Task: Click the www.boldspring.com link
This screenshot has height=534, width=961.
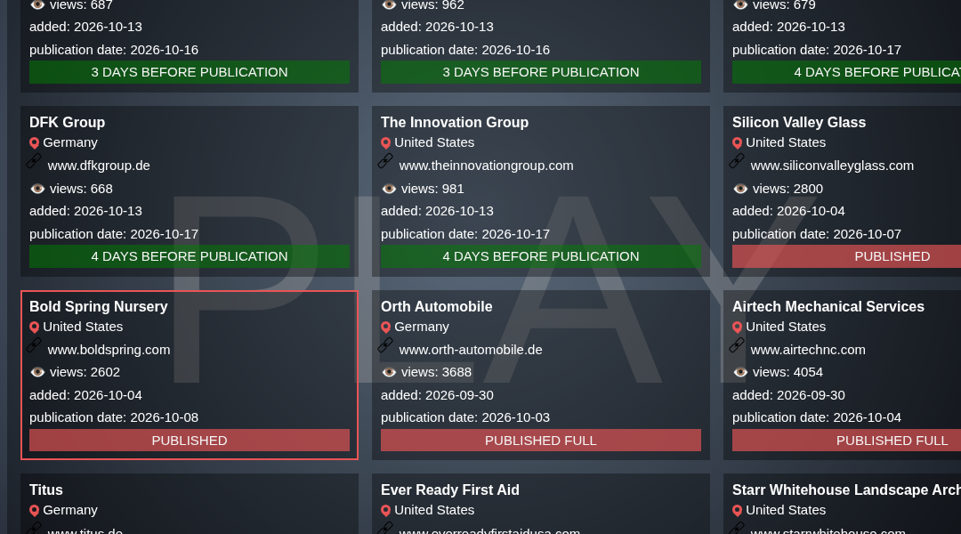Action: pos(109,350)
